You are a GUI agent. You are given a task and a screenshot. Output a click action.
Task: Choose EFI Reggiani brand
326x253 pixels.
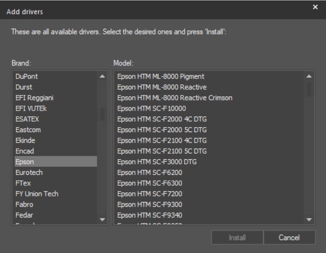point(56,98)
